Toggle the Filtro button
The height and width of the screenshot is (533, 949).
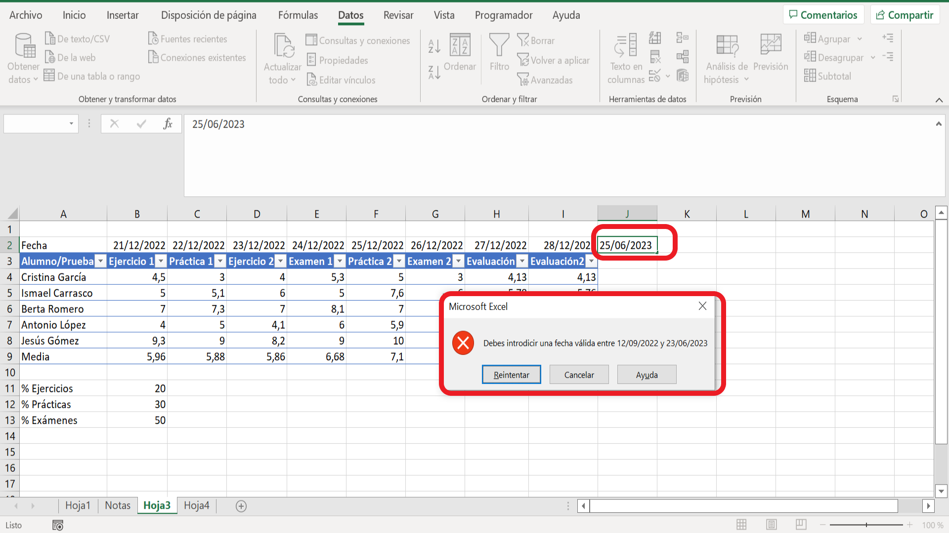[499, 53]
